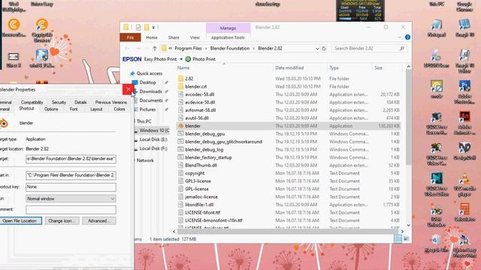This screenshot has height=270, width=481.
Task: Switch to Colors tab in Properties
Action: [119, 109]
